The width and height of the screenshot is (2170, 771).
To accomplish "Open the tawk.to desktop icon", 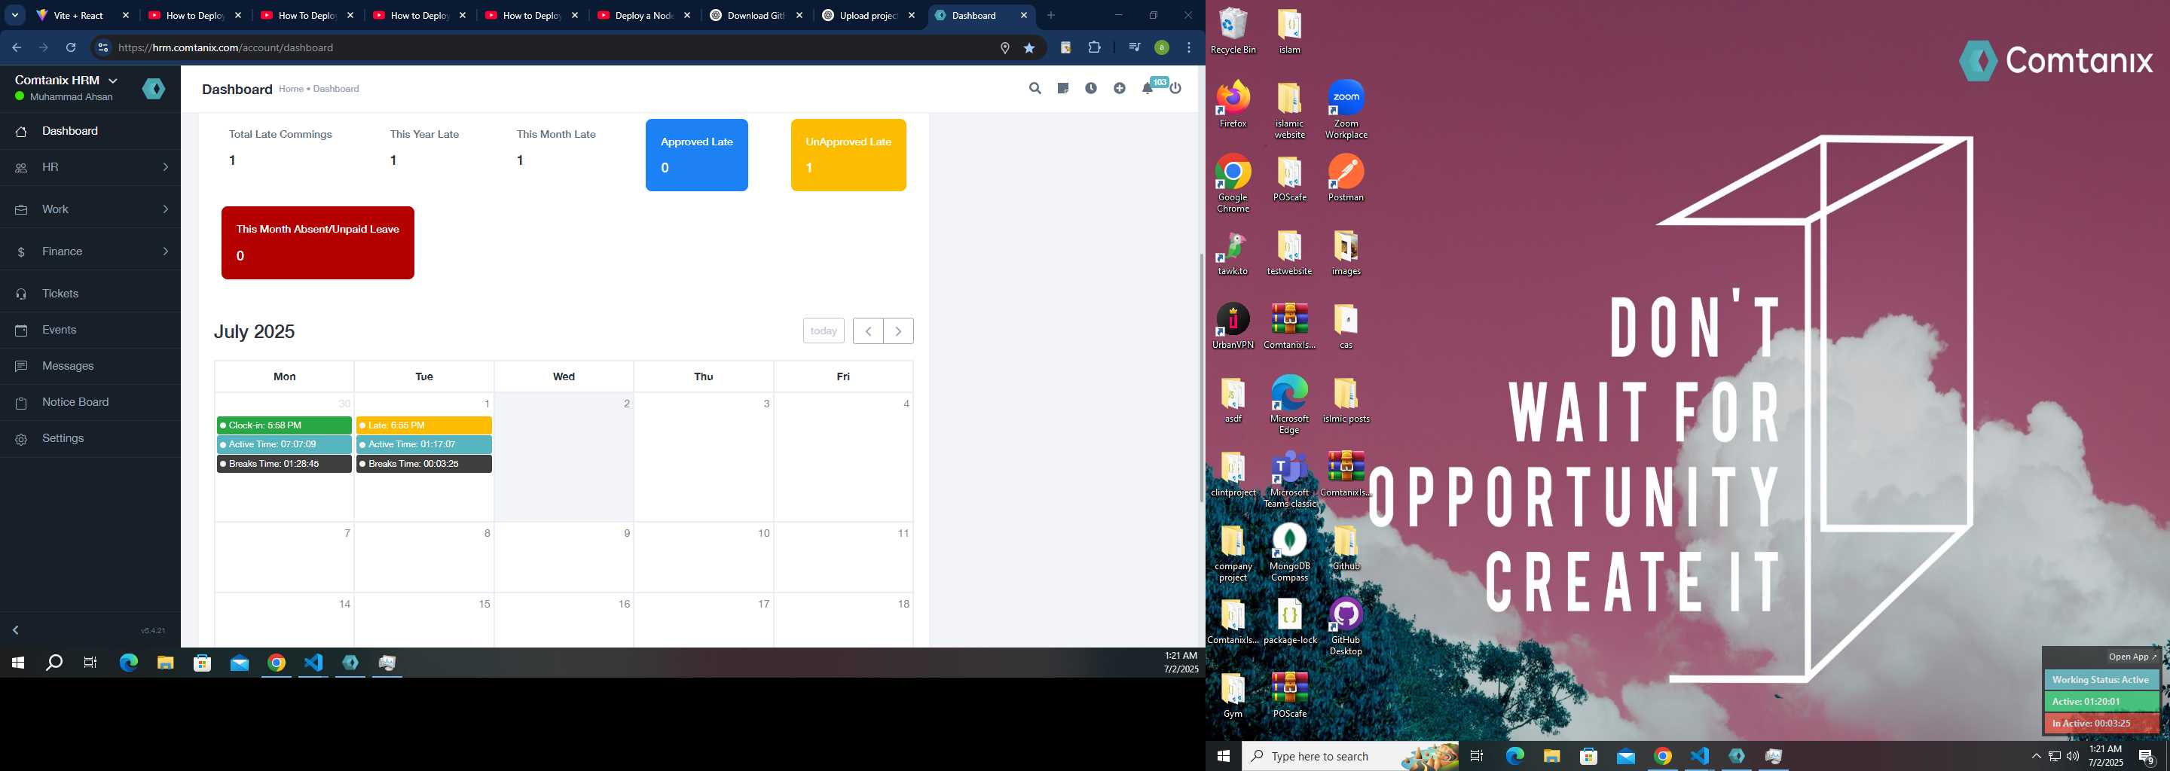I will point(1233,252).
